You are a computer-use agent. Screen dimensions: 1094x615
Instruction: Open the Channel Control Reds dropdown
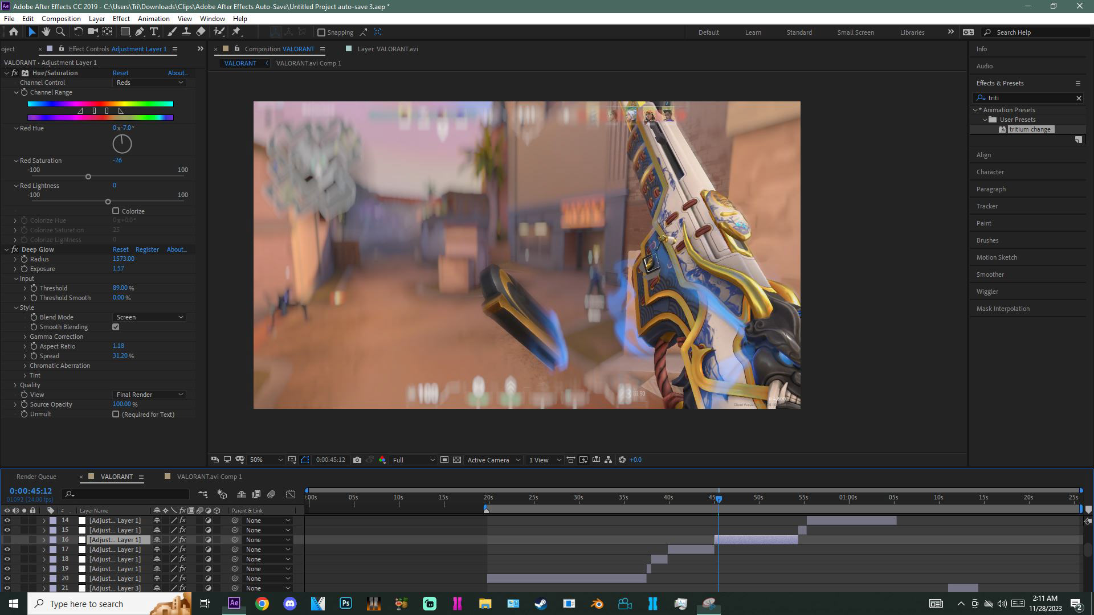(149, 83)
